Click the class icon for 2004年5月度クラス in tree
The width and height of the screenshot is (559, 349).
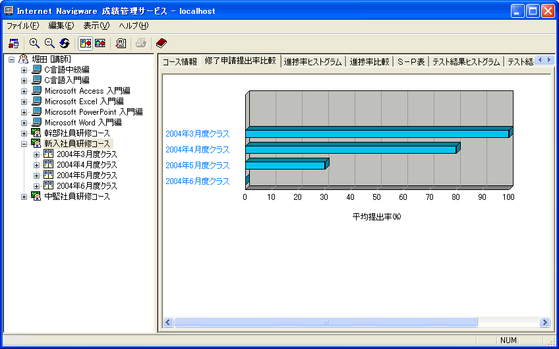tap(49, 175)
